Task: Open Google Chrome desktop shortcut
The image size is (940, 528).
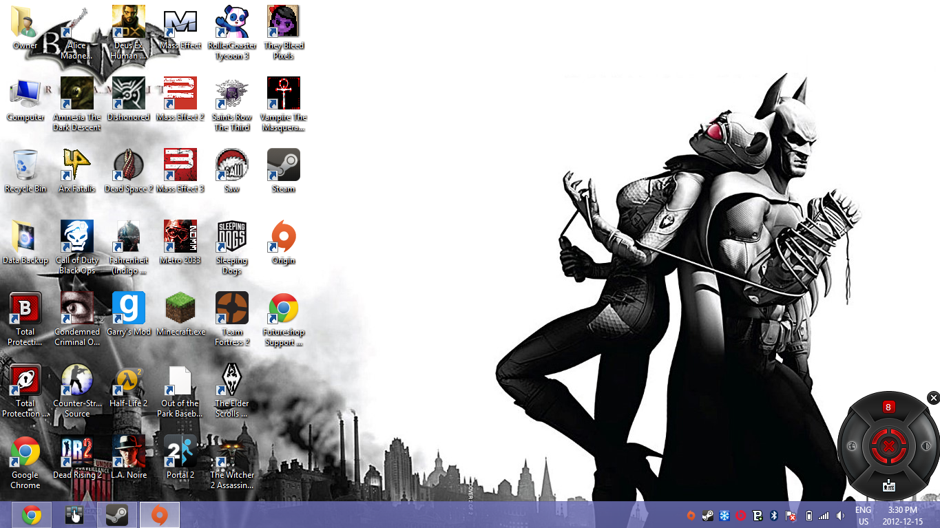Action: [25, 463]
